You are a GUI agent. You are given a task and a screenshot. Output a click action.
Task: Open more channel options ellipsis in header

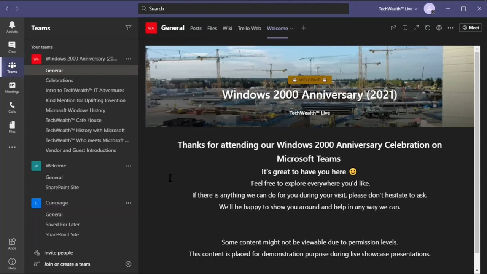[x=450, y=28]
